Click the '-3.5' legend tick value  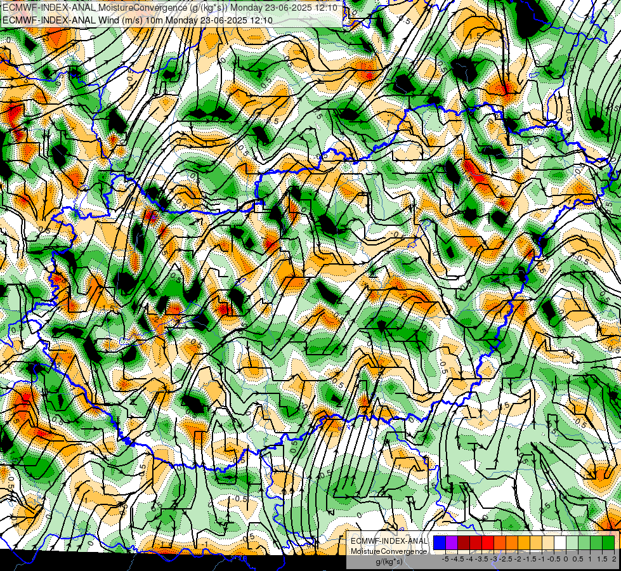point(482,559)
